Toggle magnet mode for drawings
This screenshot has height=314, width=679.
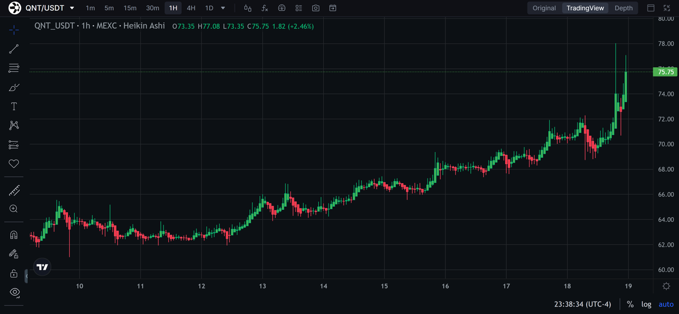(14, 235)
